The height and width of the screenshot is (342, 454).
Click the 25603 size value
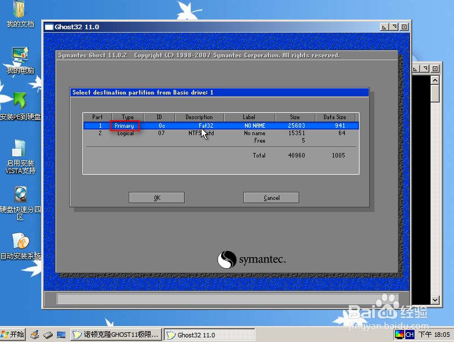297,125
